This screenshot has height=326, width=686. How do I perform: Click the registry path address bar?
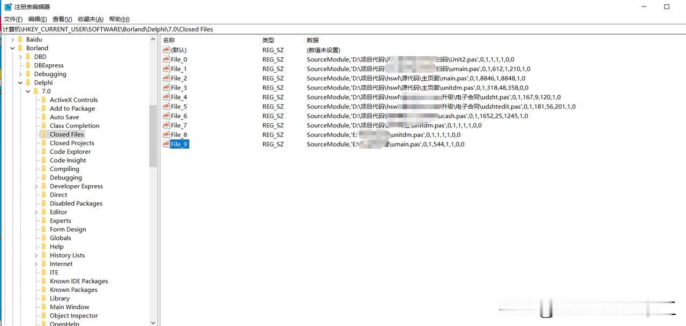pyautogui.click(x=343, y=29)
